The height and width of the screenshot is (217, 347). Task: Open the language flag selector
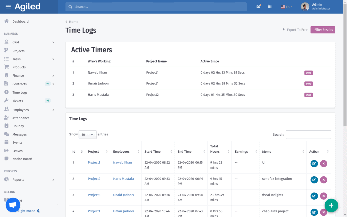[x=286, y=7]
